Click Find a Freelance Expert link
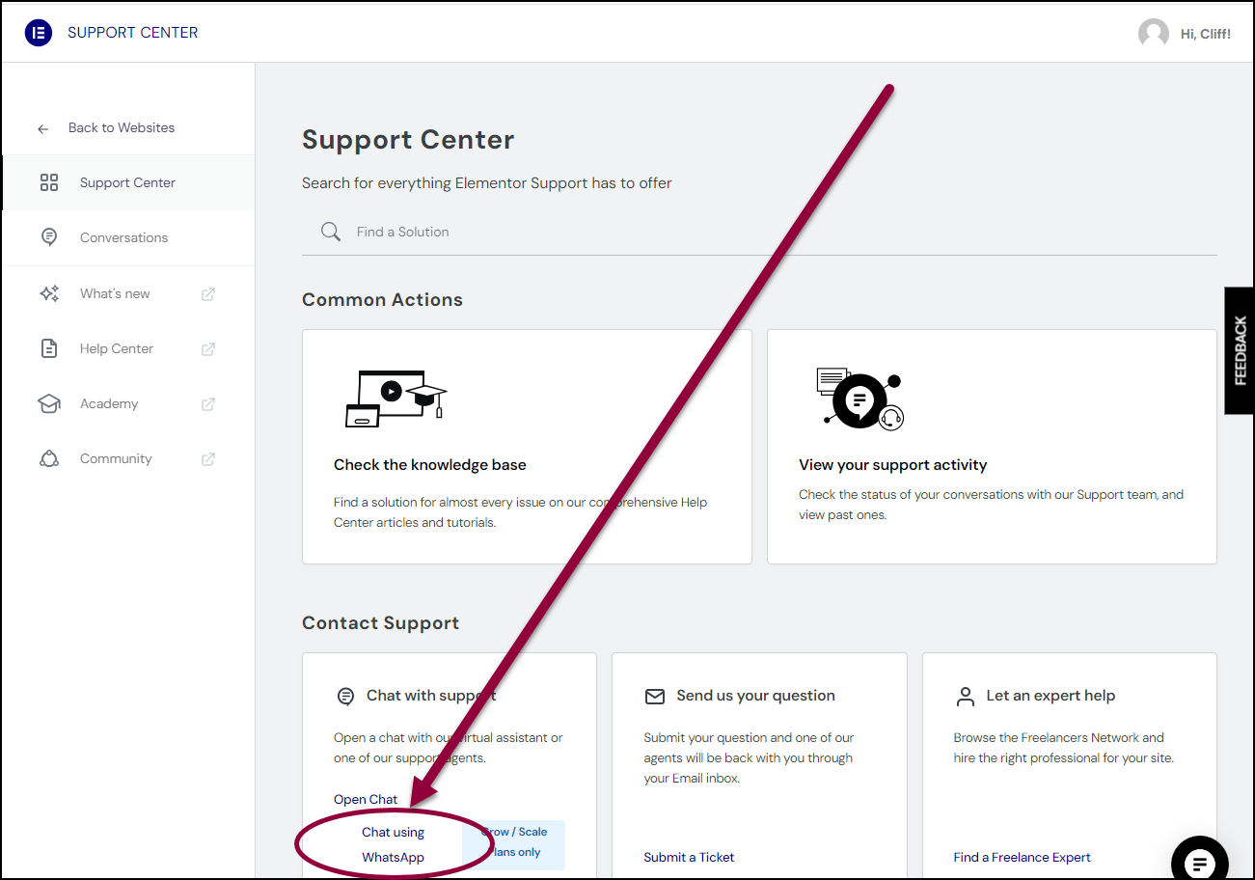1255x880 pixels. (1022, 857)
